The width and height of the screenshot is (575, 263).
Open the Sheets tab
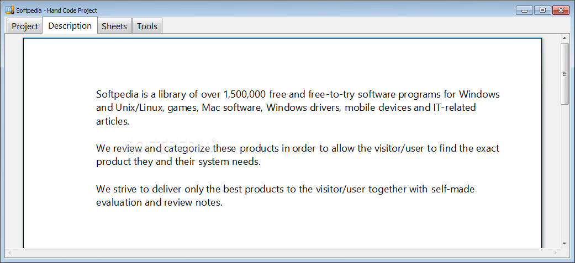pyautogui.click(x=114, y=26)
